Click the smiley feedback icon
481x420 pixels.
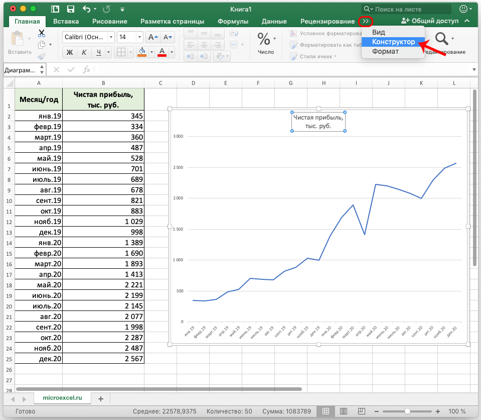(x=463, y=9)
